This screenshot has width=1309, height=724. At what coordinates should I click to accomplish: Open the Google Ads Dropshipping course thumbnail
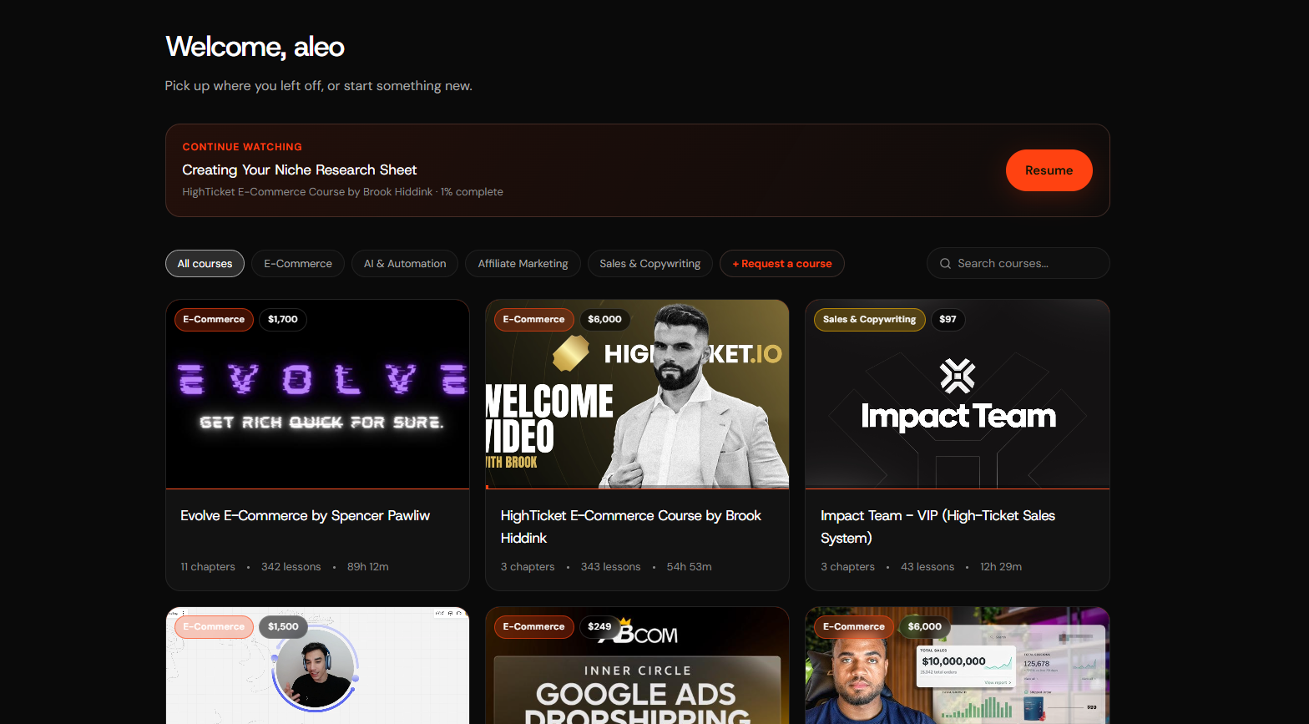637,666
